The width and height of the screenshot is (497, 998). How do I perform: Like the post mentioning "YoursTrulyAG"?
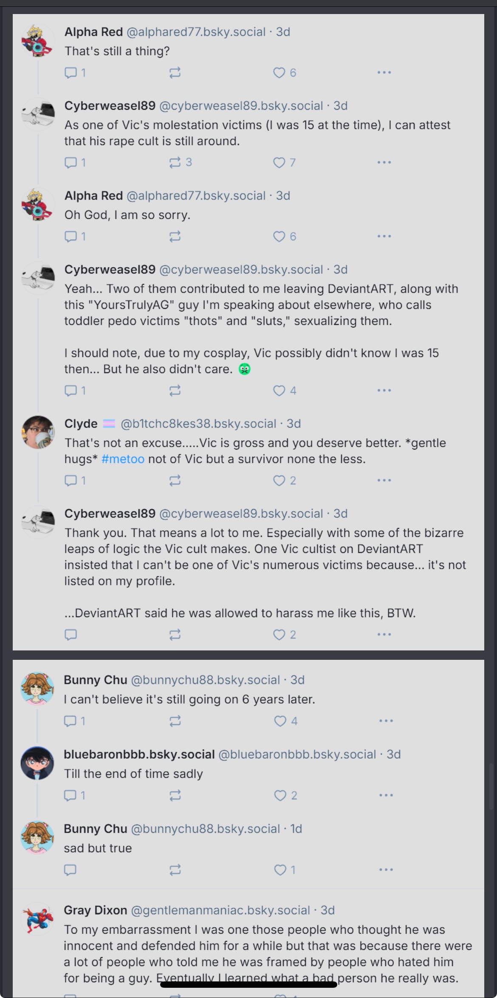coord(279,391)
